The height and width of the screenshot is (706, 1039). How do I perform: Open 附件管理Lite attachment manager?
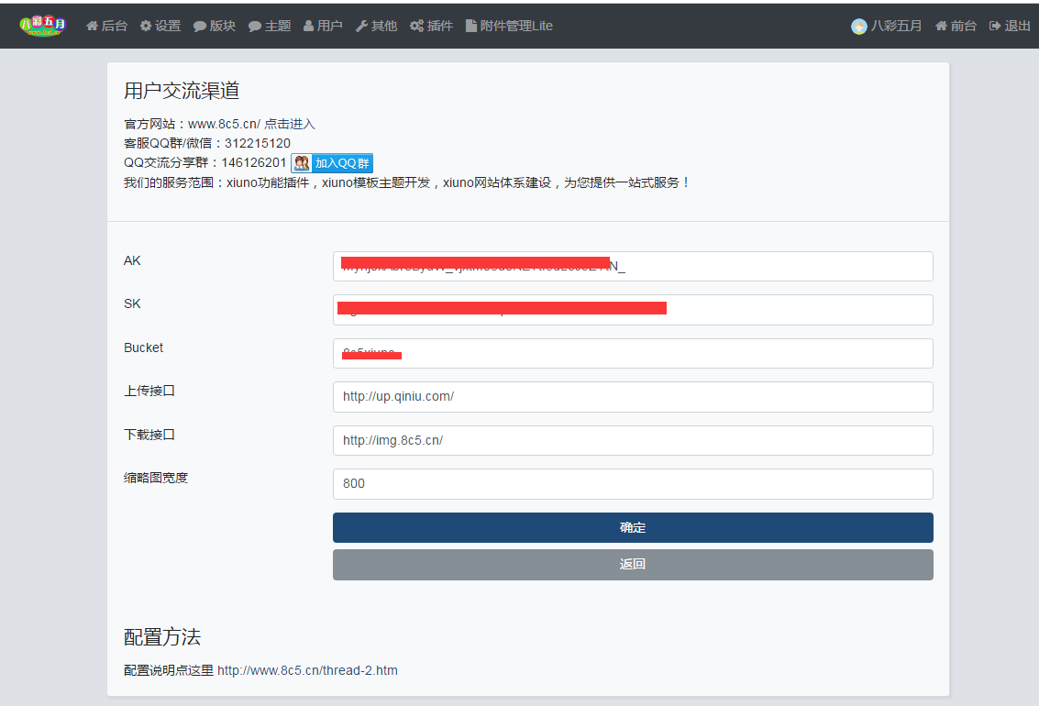point(509,26)
